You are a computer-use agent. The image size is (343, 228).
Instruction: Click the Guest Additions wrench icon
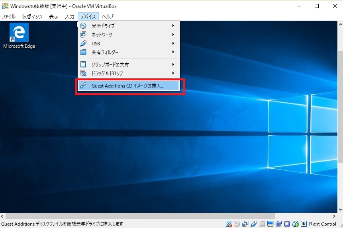click(83, 86)
